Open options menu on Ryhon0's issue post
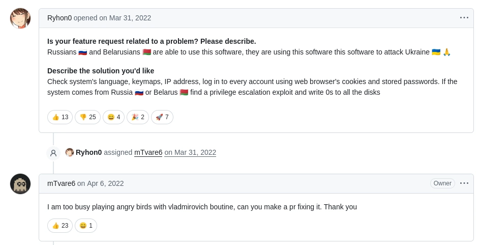The height and width of the screenshot is (245, 479). [x=464, y=18]
